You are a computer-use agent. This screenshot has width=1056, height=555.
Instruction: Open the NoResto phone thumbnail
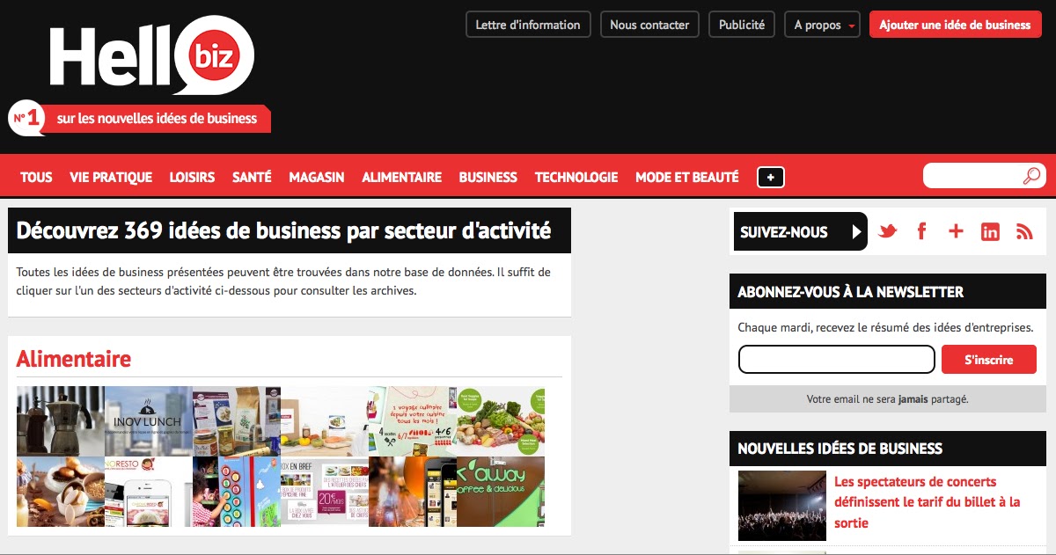tap(149, 492)
